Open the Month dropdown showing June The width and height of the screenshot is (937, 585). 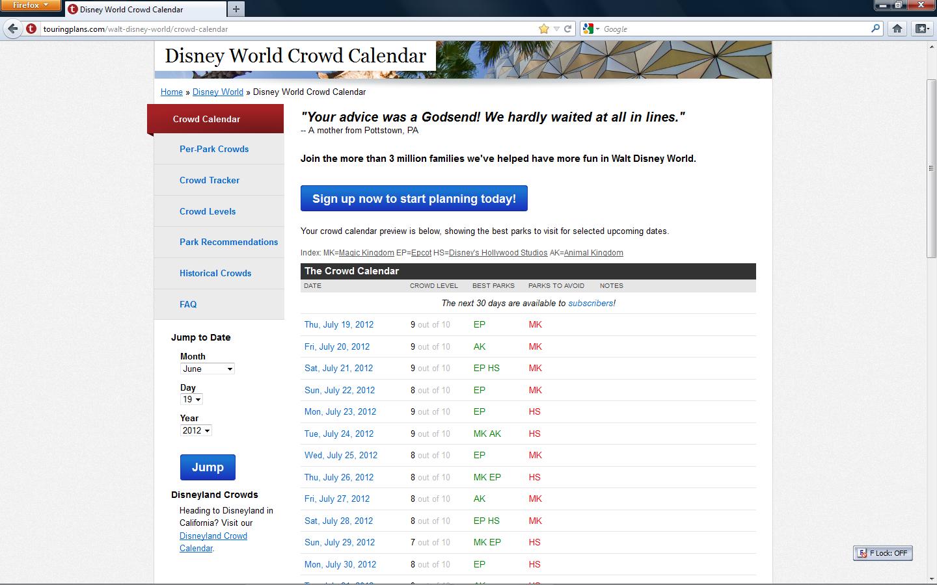(x=207, y=369)
